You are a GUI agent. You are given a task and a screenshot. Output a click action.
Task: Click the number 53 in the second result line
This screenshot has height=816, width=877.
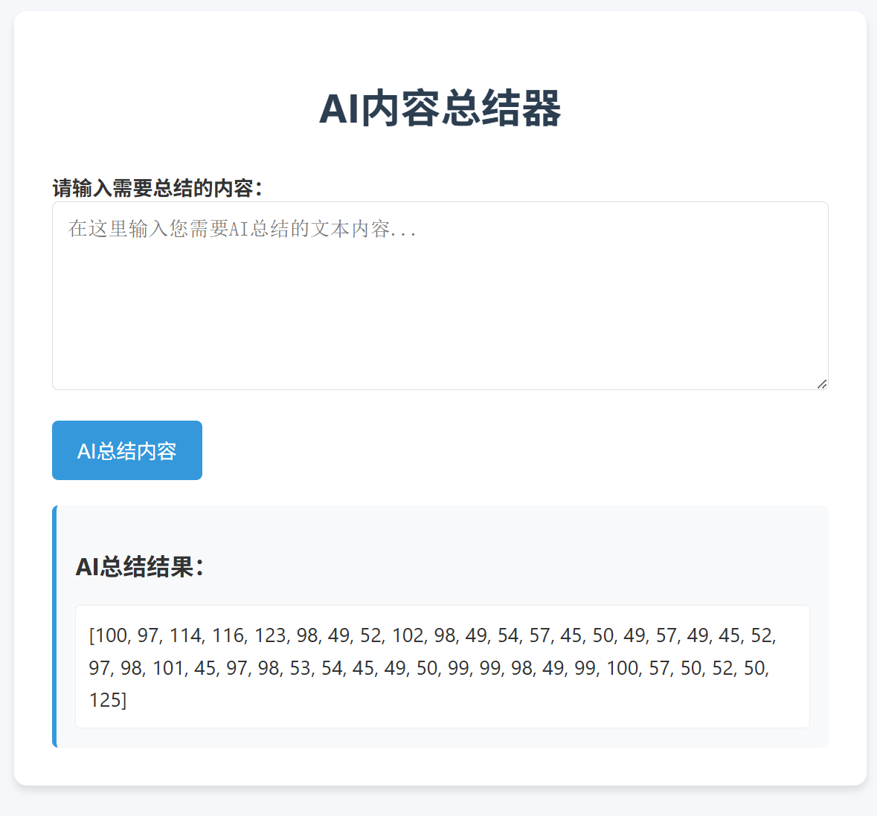pyautogui.click(x=301, y=668)
